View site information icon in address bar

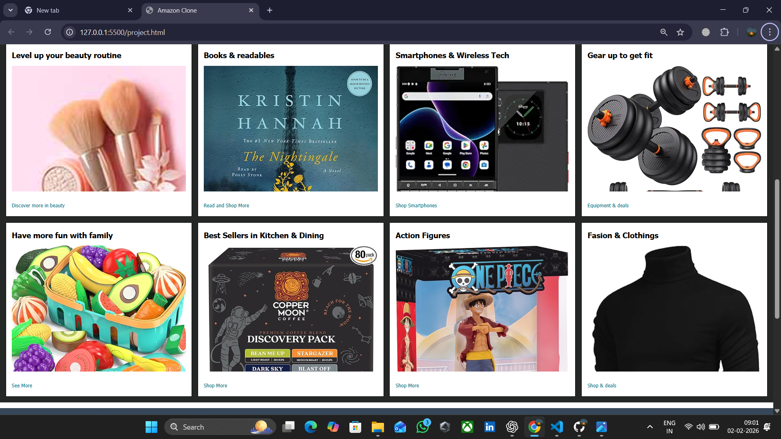[x=70, y=32]
